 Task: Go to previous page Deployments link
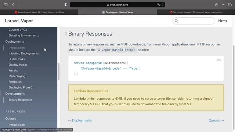point(80,120)
